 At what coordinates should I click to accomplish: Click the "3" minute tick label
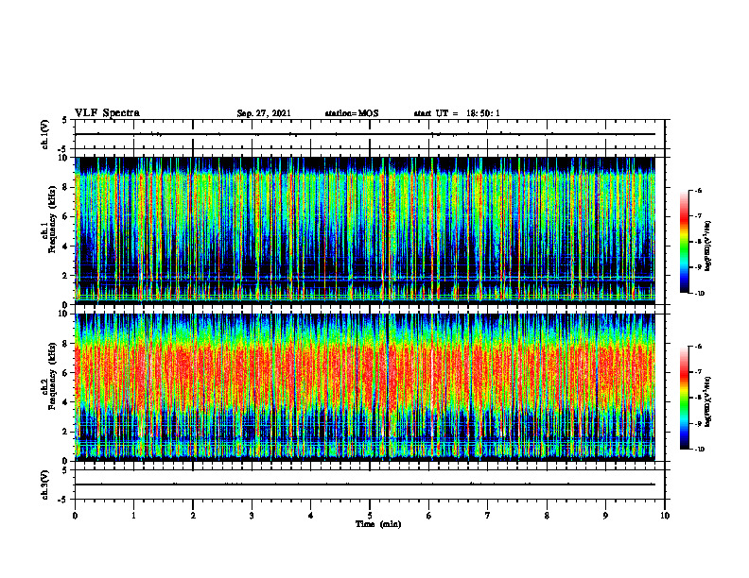(252, 516)
